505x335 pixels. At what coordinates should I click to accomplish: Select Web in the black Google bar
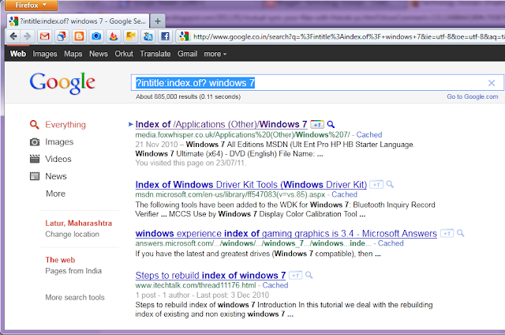click(x=18, y=54)
